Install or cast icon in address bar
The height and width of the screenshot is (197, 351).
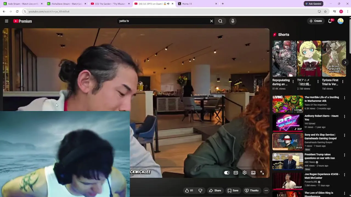tap(319, 11)
